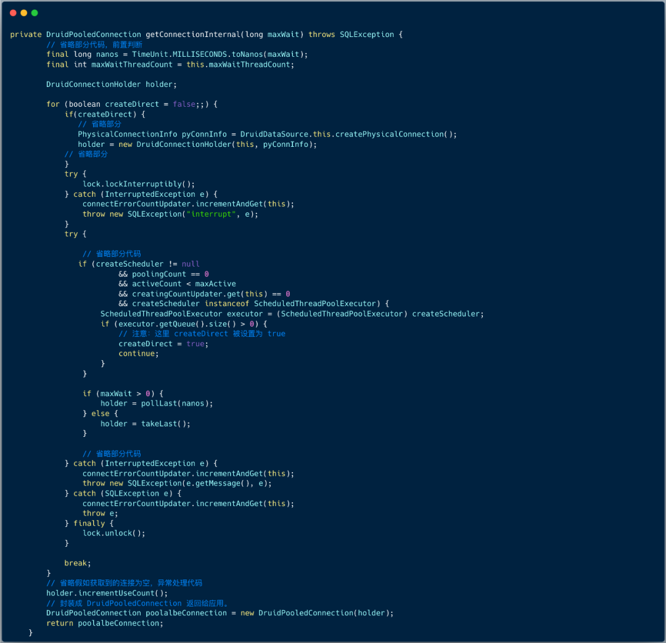Click the executor.getQueue().size() check
The width and height of the screenshot is (666, 643).
point(183,324)
